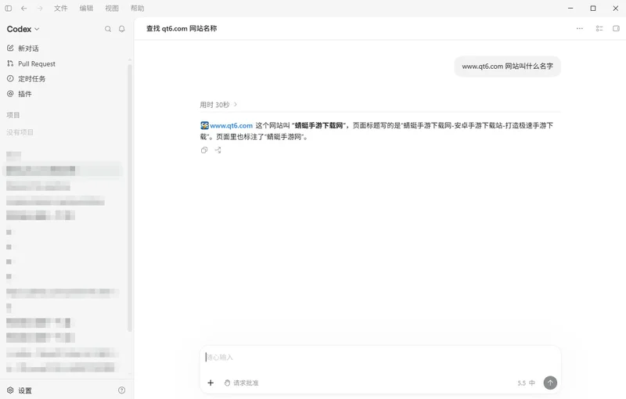Open the 文件 menu
The width and height of the screenshot is (626, 399).
[61, 8]
